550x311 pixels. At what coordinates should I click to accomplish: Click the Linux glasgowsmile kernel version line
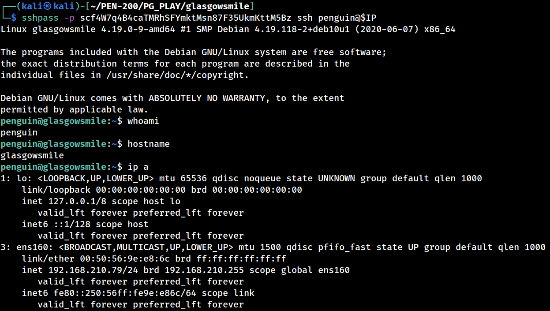228,30
